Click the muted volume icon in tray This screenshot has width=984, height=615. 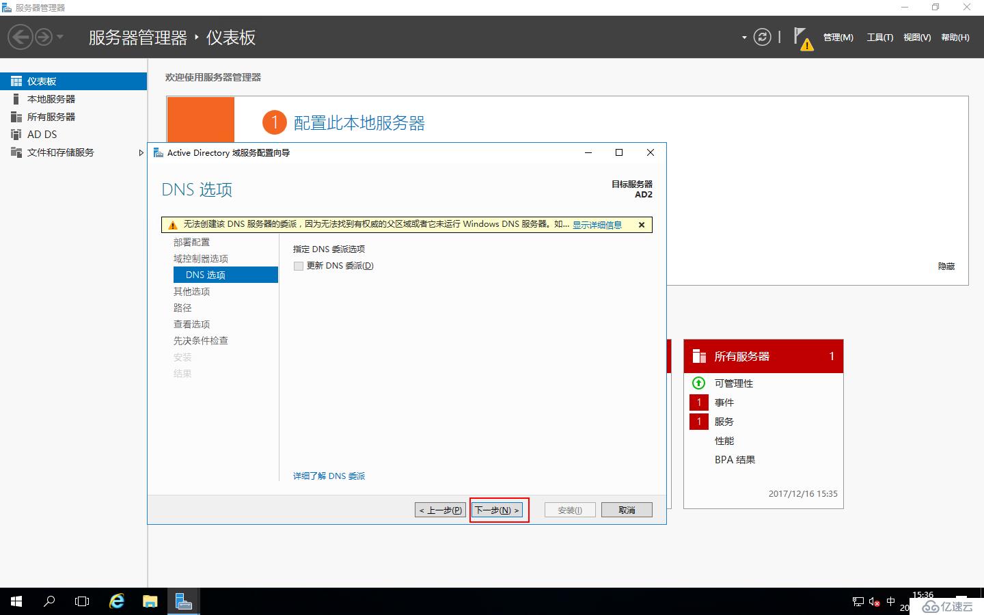(x=874, y=602)
